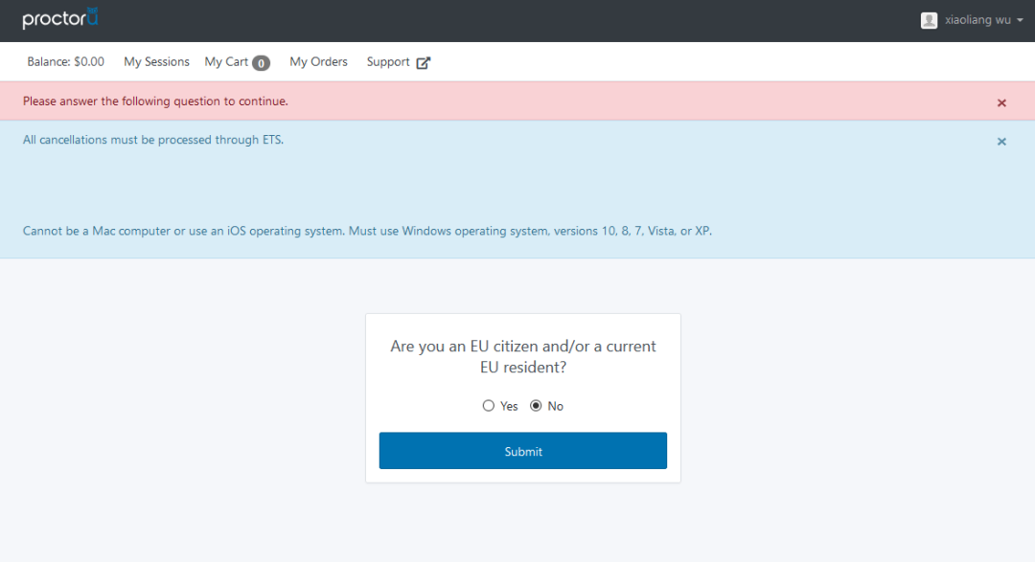Image resolution: width=1035 pixels, height=562 pixels.
Task: Open the xiaoliang wu account menu
Action: [972, 20]
